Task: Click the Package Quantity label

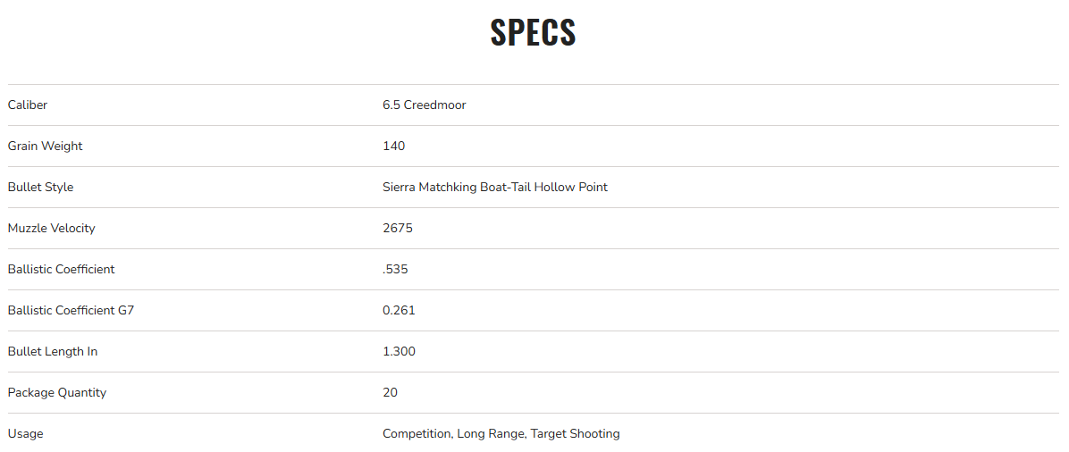Action: point(56,393)
